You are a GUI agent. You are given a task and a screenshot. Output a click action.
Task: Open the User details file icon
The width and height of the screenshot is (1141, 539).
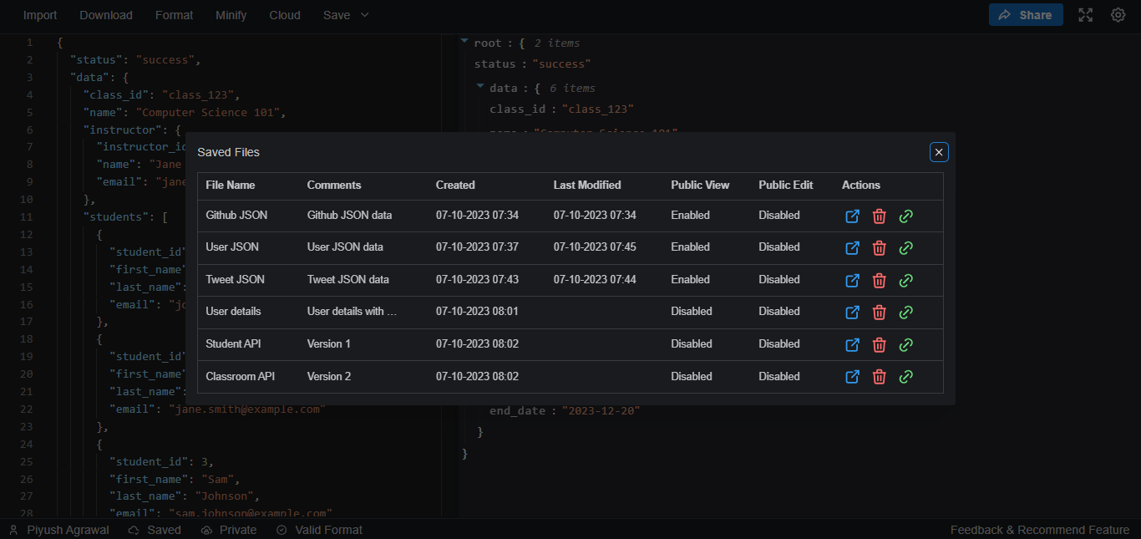click(x=852, y=313)
